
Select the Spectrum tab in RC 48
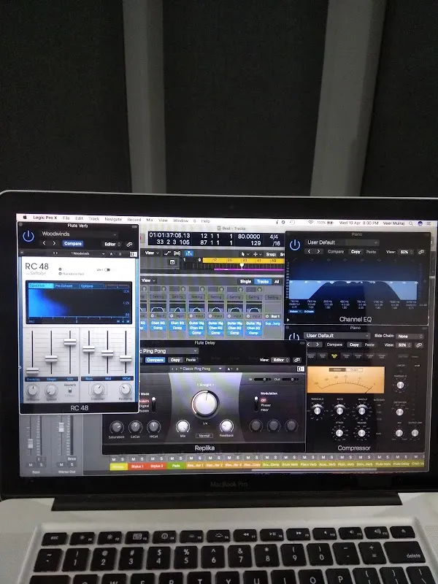point(39,285)
